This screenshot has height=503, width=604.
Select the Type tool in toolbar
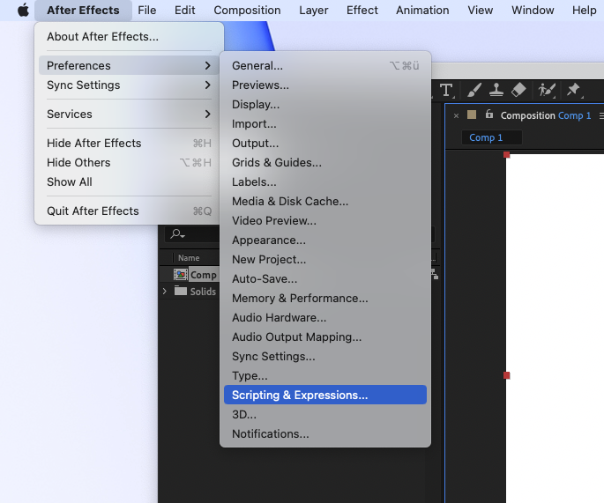(x=446, y=90)
